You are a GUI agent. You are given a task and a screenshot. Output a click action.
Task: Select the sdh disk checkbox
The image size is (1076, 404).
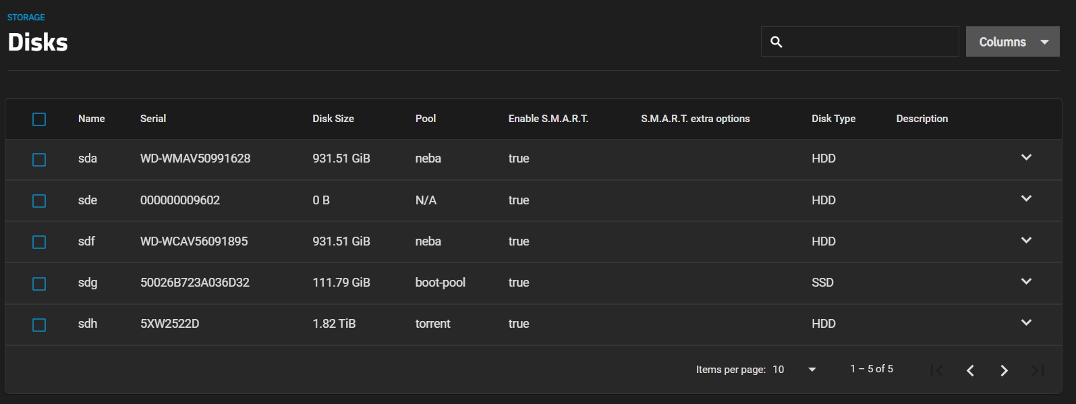(39, 325)
